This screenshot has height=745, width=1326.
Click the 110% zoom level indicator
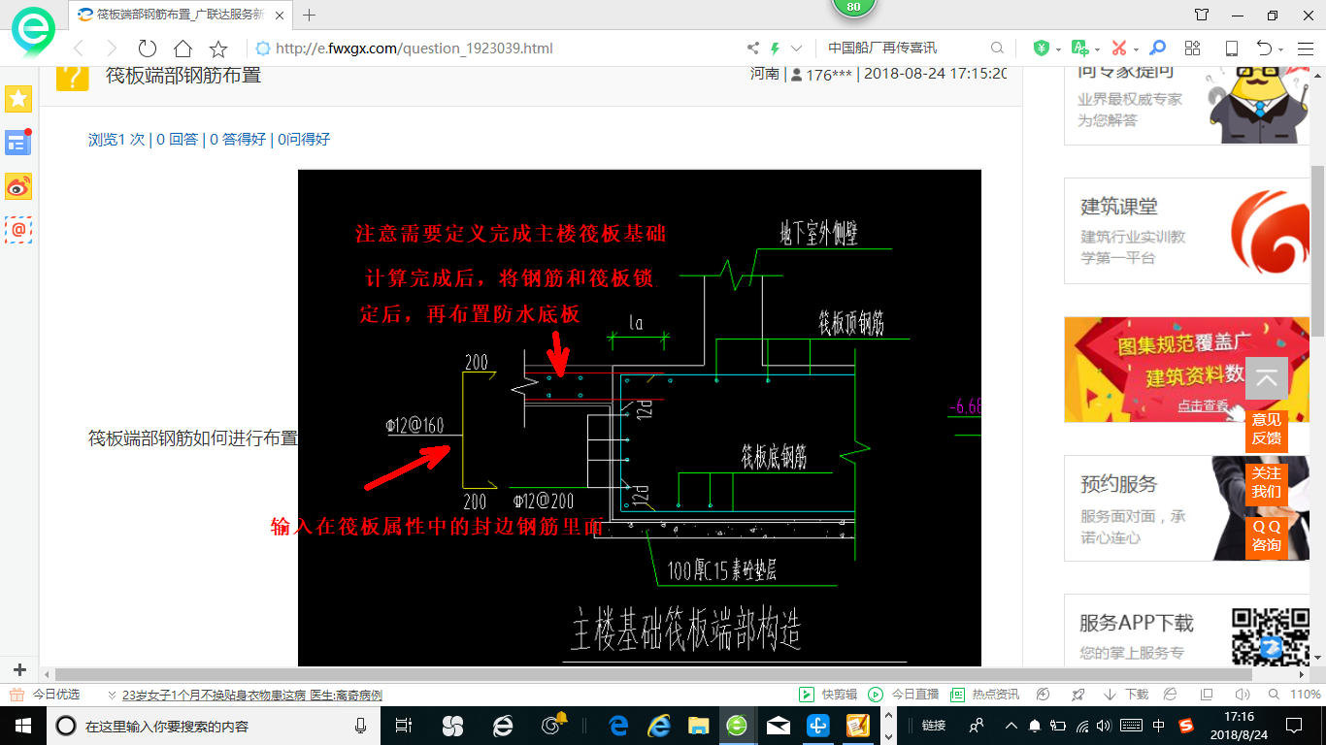[1306, 695]
